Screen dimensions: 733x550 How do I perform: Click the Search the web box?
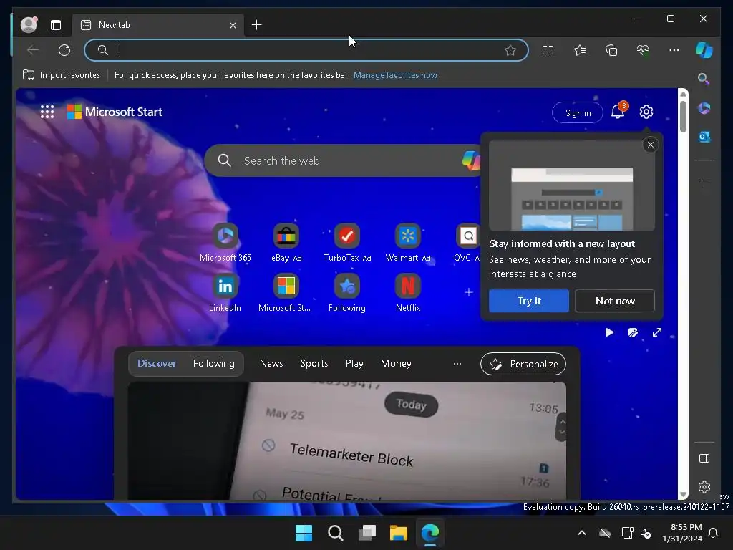pos(342,160)
